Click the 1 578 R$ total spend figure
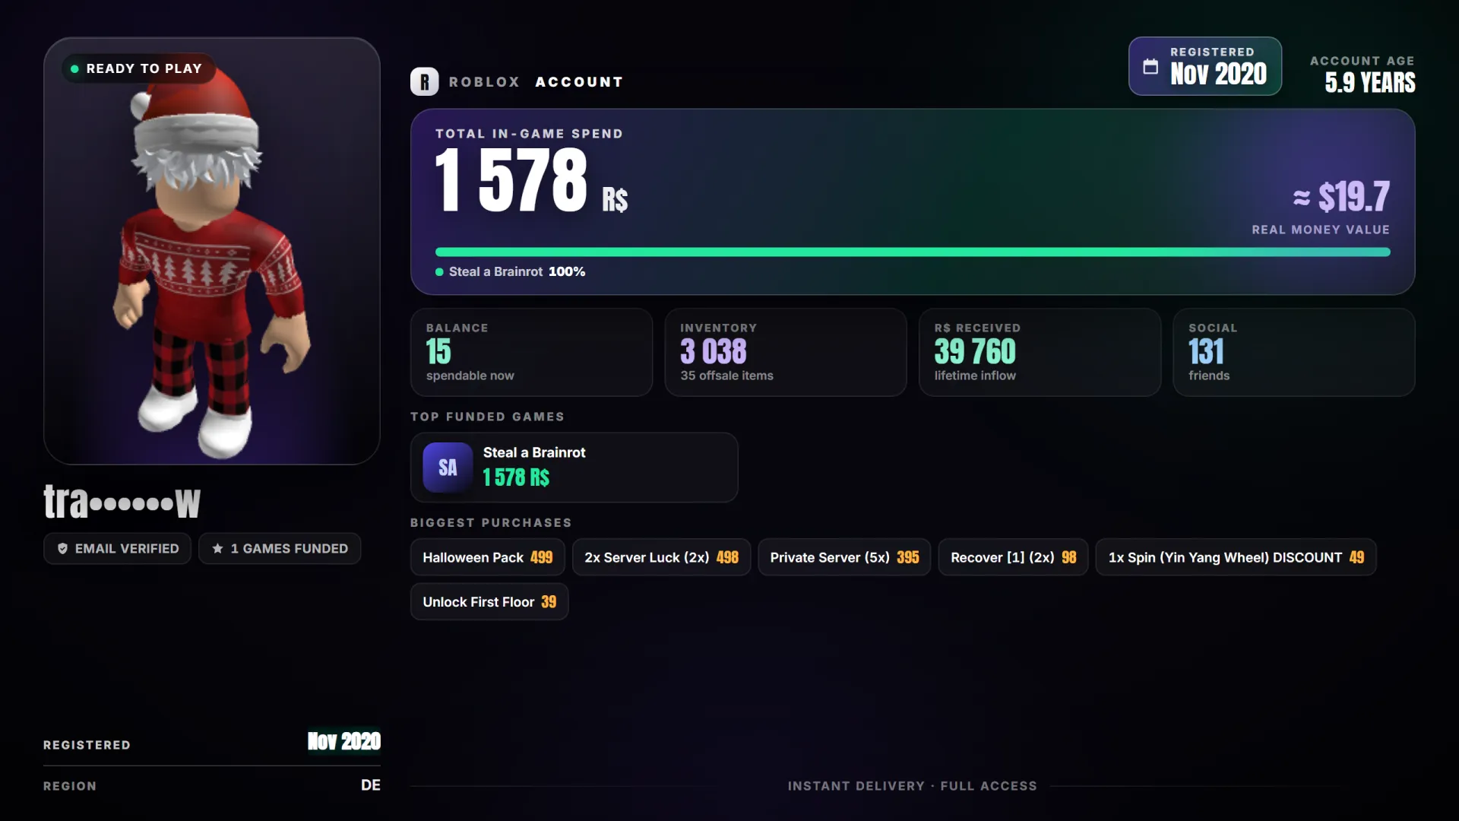1459x821 pixels. point(531,180)
